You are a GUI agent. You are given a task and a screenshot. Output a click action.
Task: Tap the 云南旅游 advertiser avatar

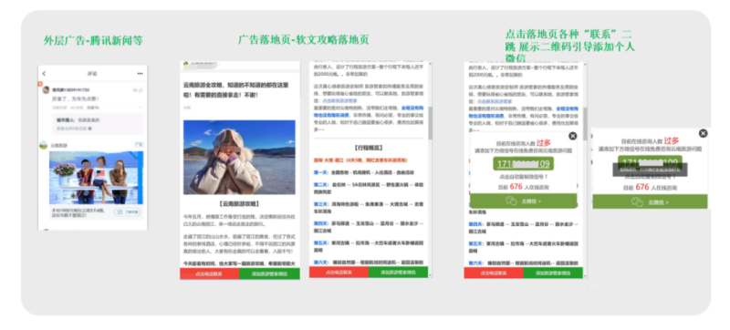(x=44, y=145)
